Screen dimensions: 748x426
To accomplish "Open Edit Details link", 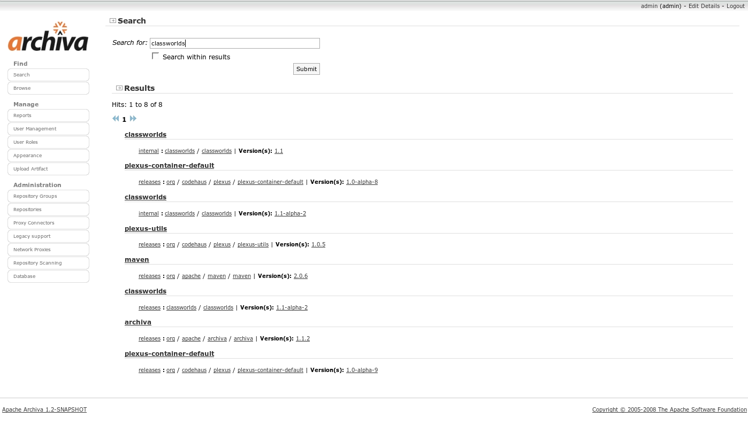I will pyautogui.click(x=704, y=6).
